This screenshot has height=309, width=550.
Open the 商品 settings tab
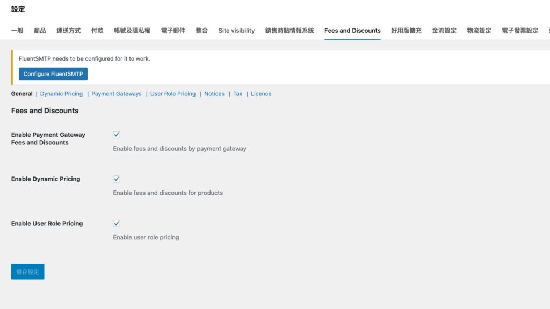pos(40,31)
